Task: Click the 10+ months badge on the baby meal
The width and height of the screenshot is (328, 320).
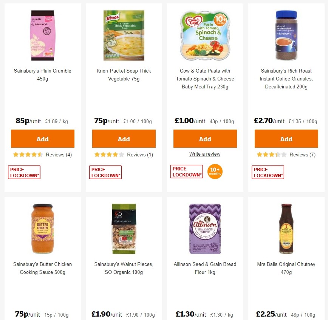Action: (x=215, y=172)
